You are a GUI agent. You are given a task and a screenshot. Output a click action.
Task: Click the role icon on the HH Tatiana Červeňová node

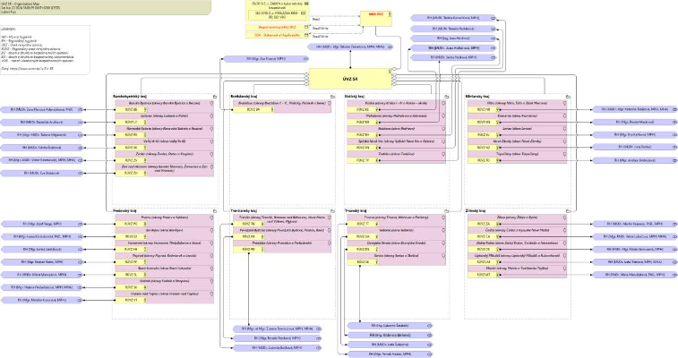click(390, 47)
